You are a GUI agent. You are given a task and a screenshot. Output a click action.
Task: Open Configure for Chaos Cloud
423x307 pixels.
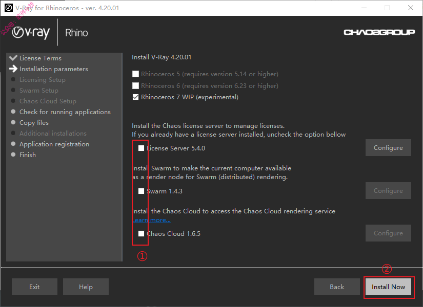coord(388,233)
